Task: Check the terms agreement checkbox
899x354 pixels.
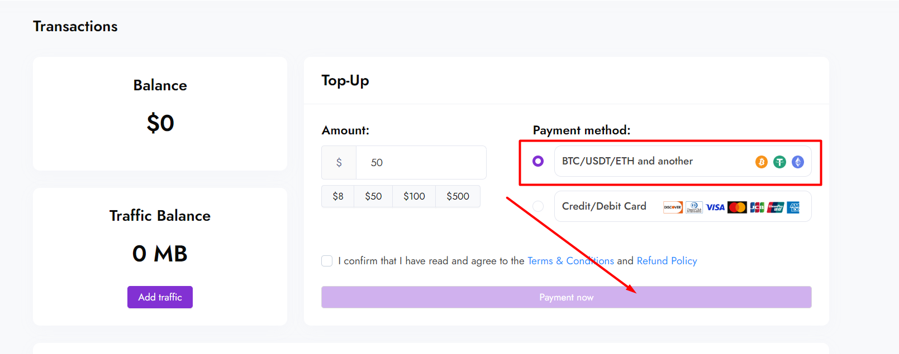Action: [x=327, y=261]
